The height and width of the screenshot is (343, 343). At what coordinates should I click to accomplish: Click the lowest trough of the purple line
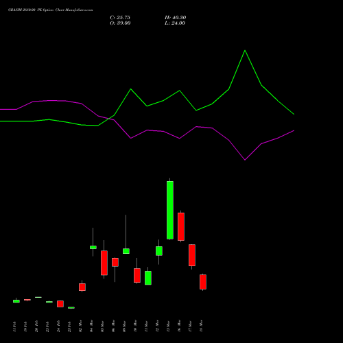tap(245, 160)
